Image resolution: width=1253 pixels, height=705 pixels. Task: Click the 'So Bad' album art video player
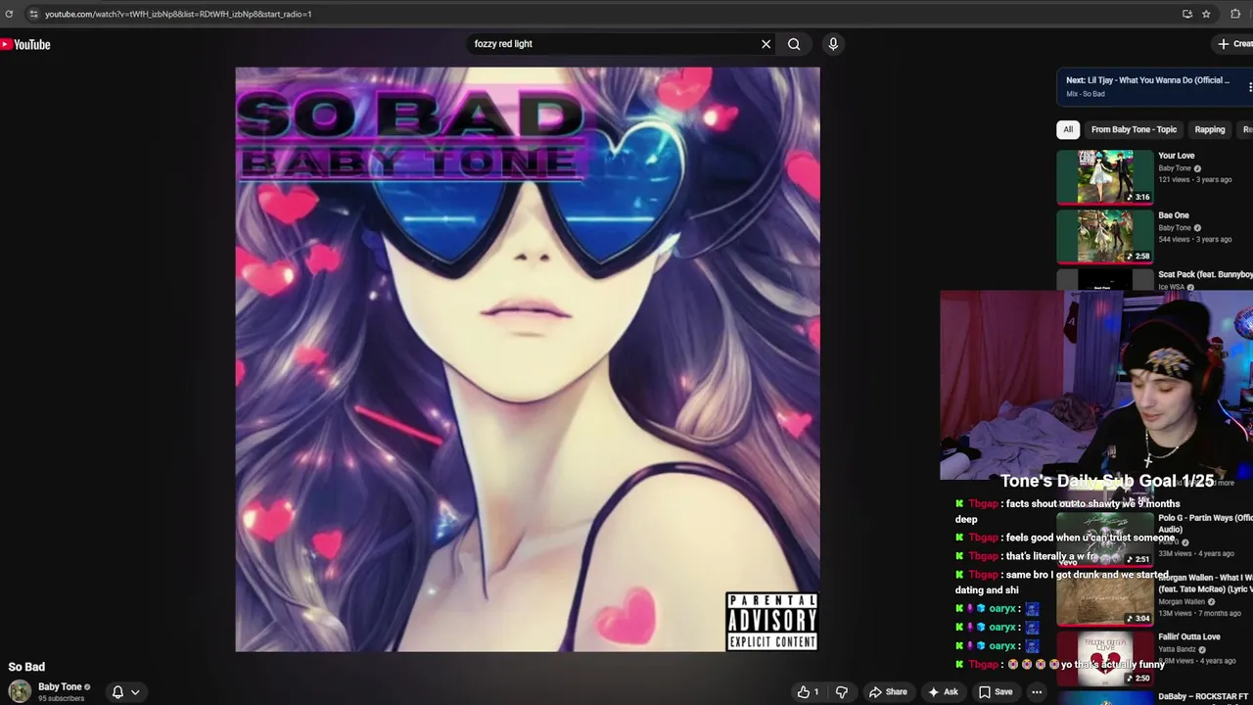528,359
